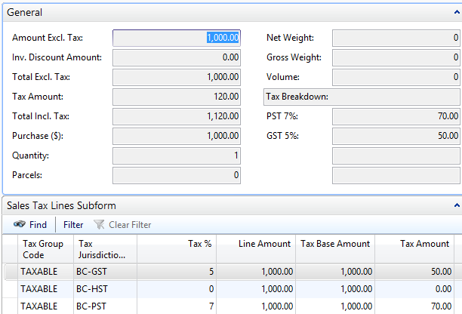Select the BC-PST jurisdiction cell
This screenshot has height=314, width=462.
coord(105,306)
